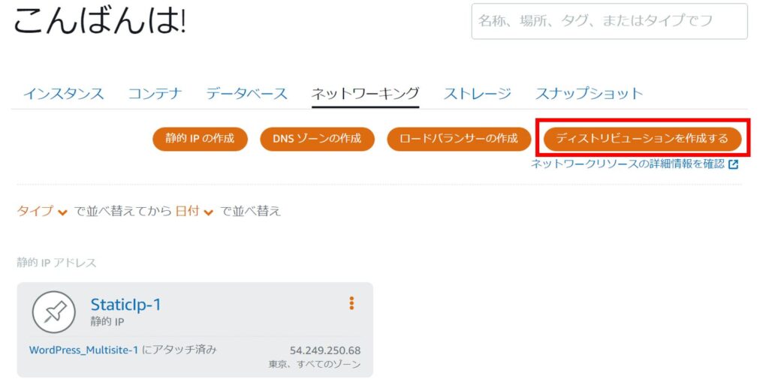Click external link icon beside ネットワークリソースの詳細情報を確認
Viewport: 769px width, 385px height.
click(734, 164)
